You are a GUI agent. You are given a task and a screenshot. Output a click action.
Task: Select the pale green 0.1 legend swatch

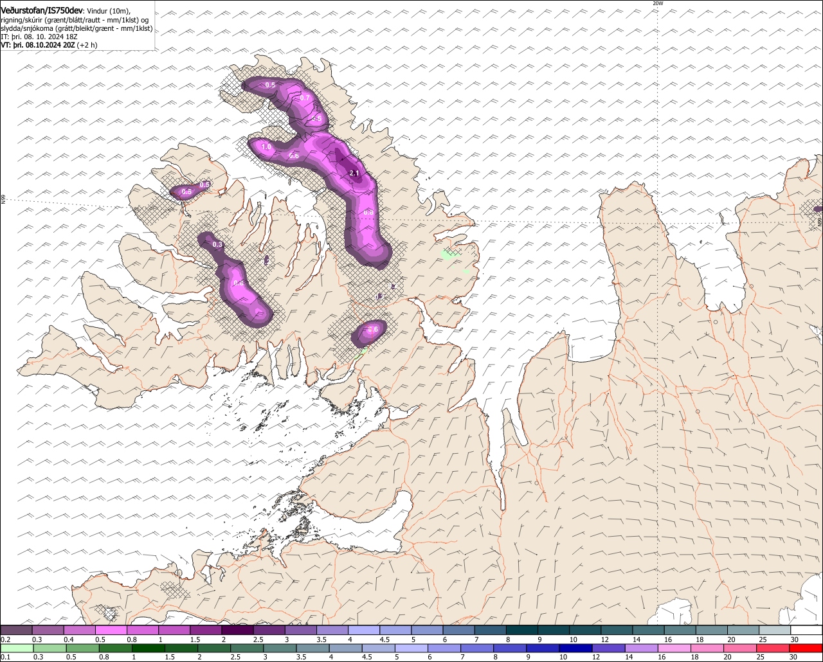click(17, 648)
